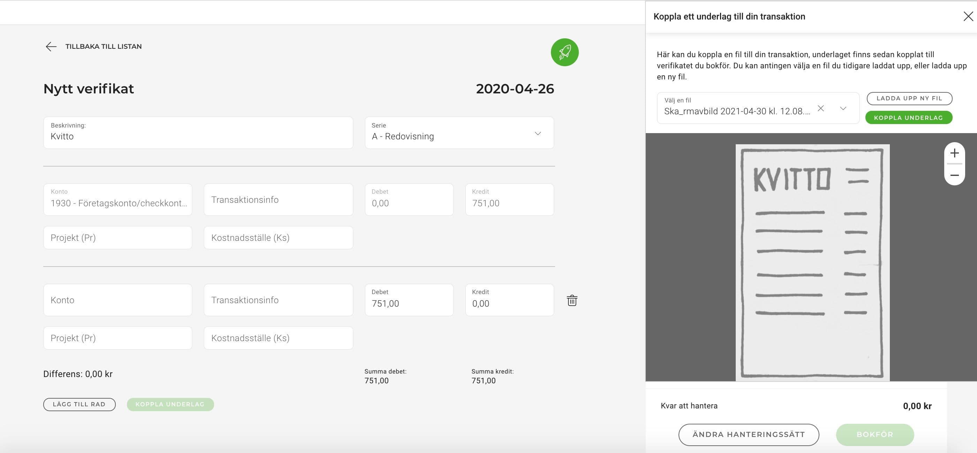This screenshot has width=977, height=453.
Task: Click Ladda upp ny fil button
Action: 909,99
